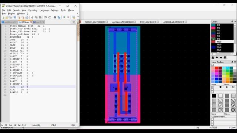This screenshot has height=133, width=237.
Task: Select the filled-circle style icon beside S/W
Action: click(x=221, y=87)
